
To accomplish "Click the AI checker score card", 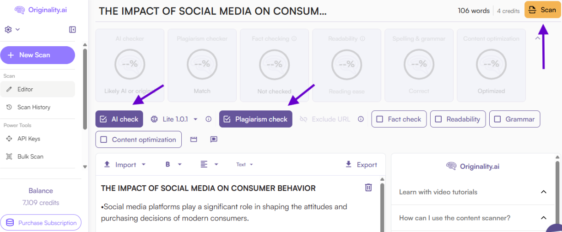I will tap(130, 65).
